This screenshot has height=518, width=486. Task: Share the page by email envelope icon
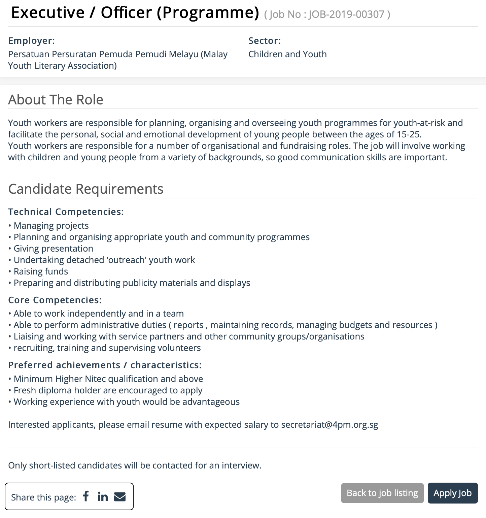[120, 496]
